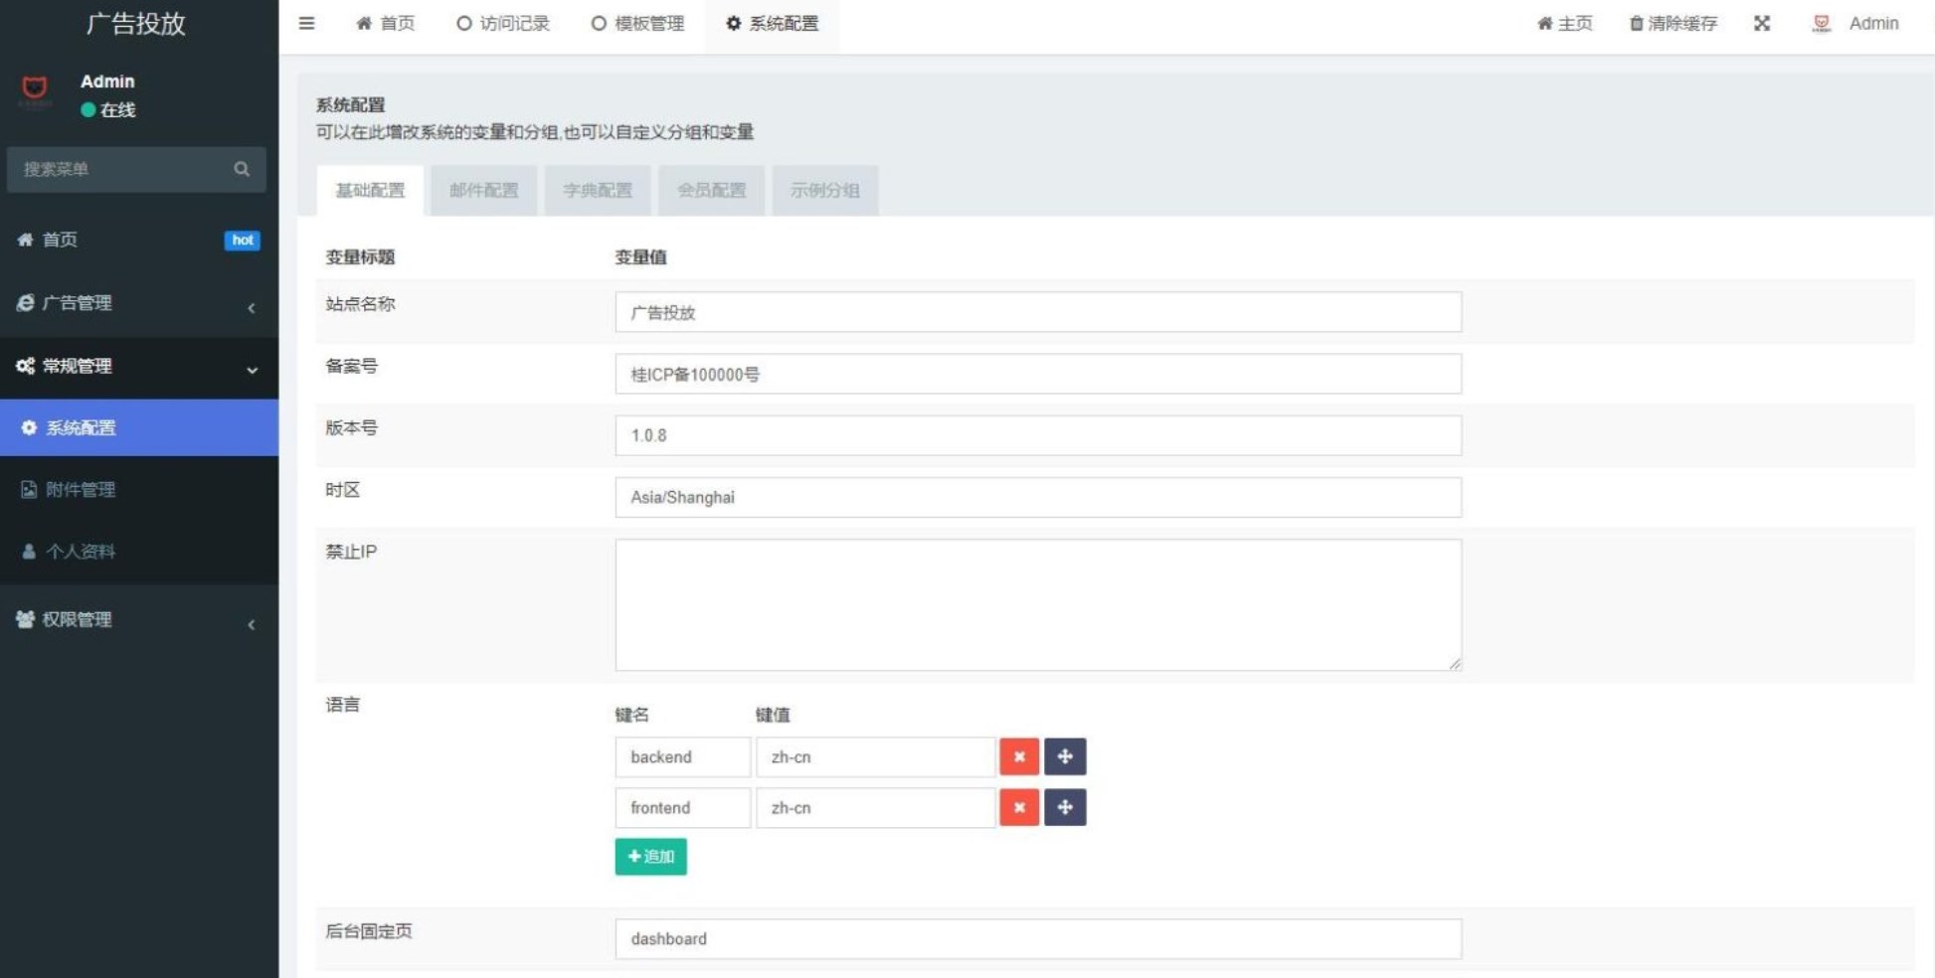Switch to the 字典配置 tab
The width and height of the screenshot is (1935, 978).
pos(597,190)
